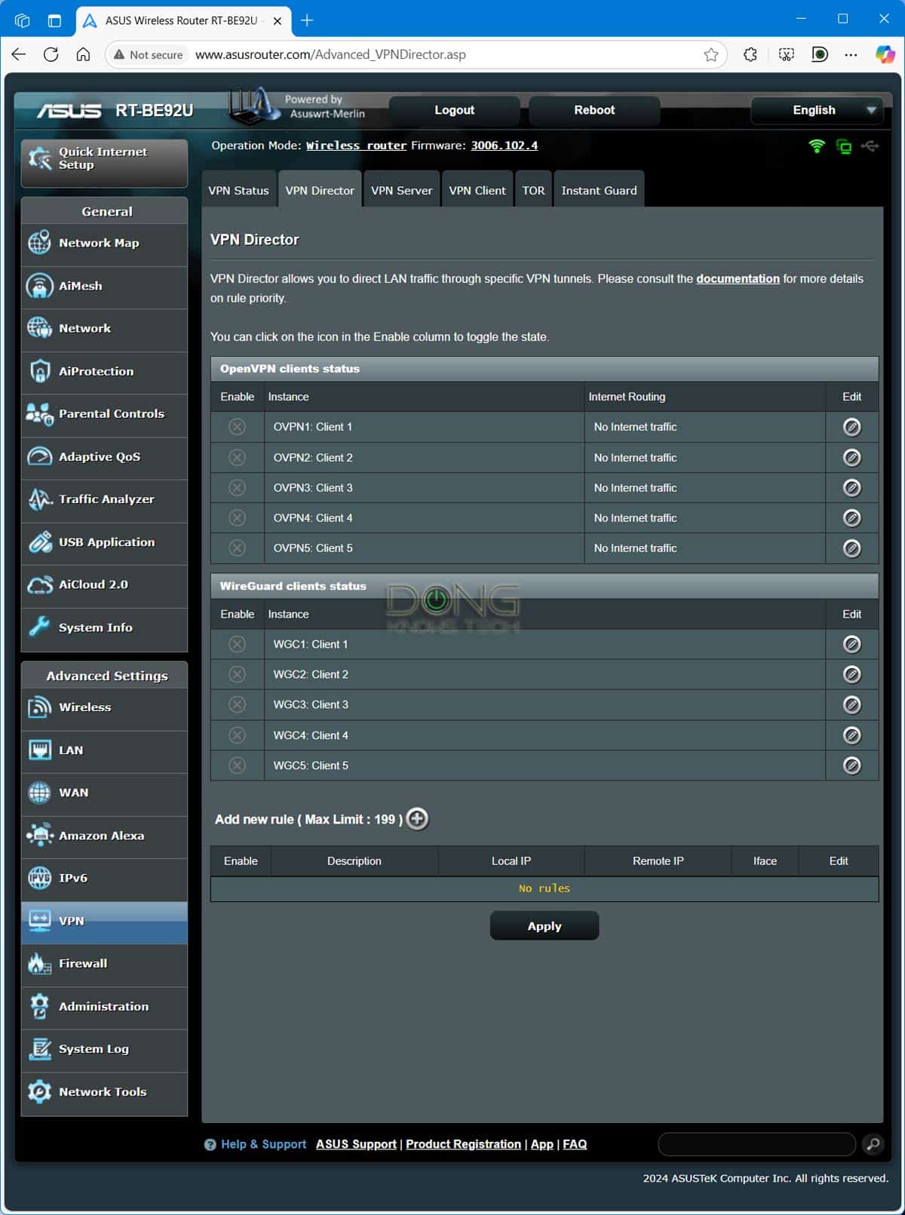Open the WAN settings page

coord(104,793)
